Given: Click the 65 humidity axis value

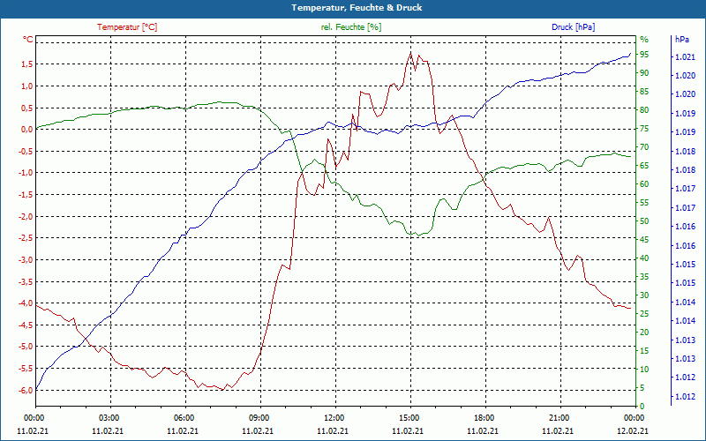Looking at the screenshot, I should point(644,166).
